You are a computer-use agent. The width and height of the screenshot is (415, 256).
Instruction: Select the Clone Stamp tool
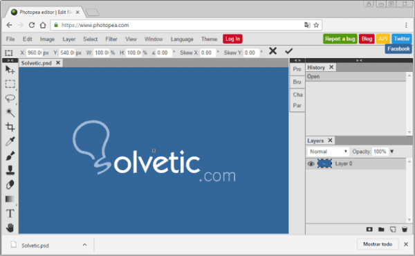click(x=10, y=170)
